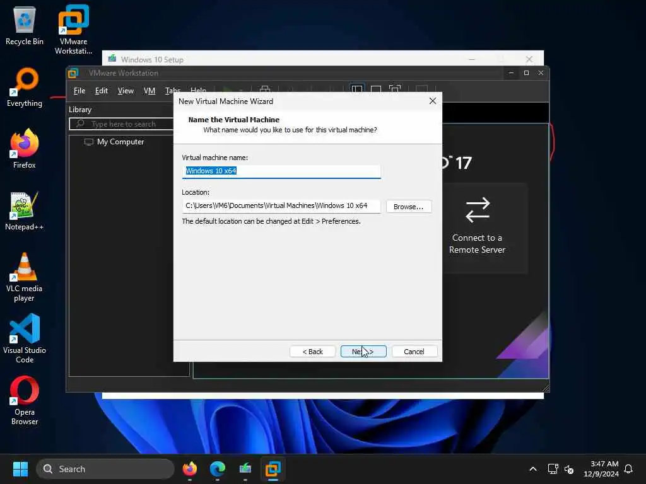Cancel the New Virtual Machine Wizard
Image resolution: width=646 pixels, height=484 pixels.
(x=414, y=352)
